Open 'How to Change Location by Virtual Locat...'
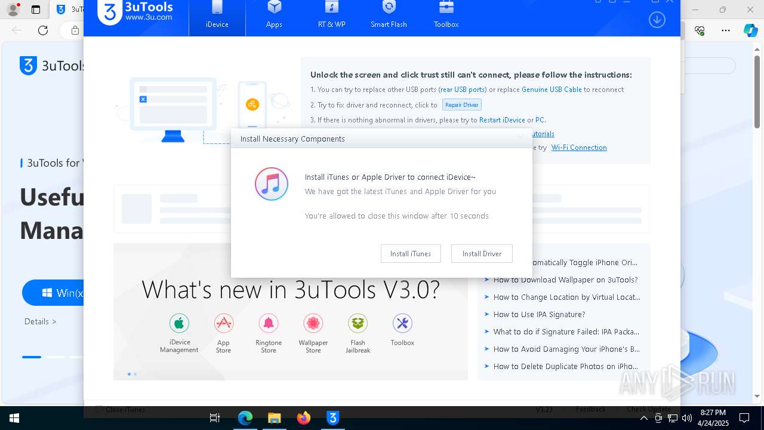This screenshot has height=430, width=764. click(x=566, y=297)
